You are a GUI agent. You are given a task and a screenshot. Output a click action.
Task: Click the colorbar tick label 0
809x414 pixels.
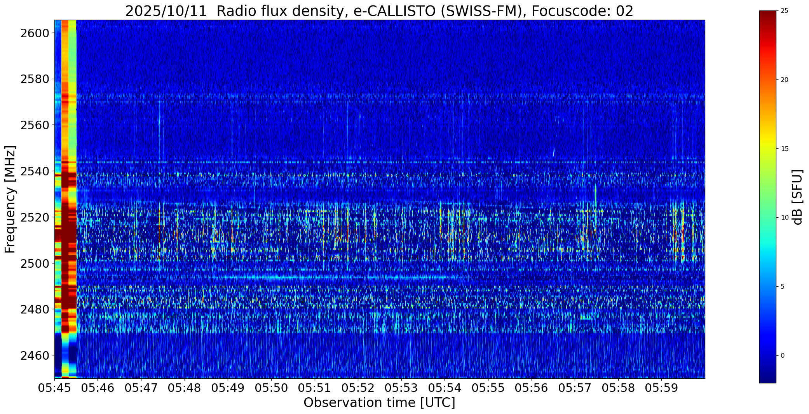click(783, 356)
